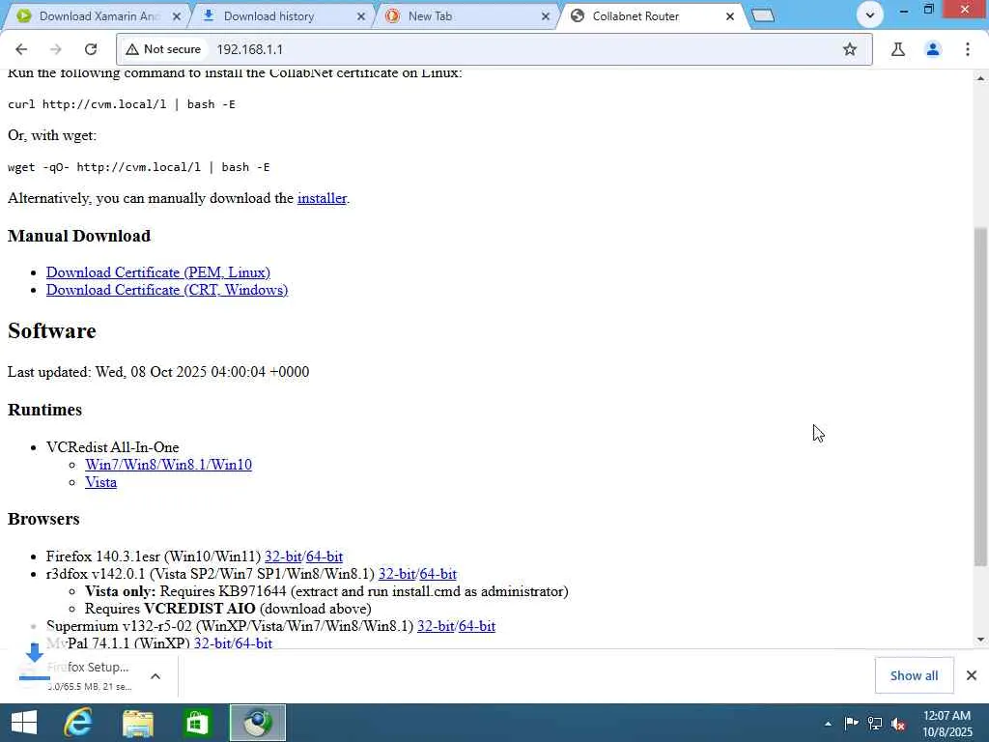The height and width of the screenshot is (742, 989).
Task: Open the Windows Start menu
Action: click(24, 723)
